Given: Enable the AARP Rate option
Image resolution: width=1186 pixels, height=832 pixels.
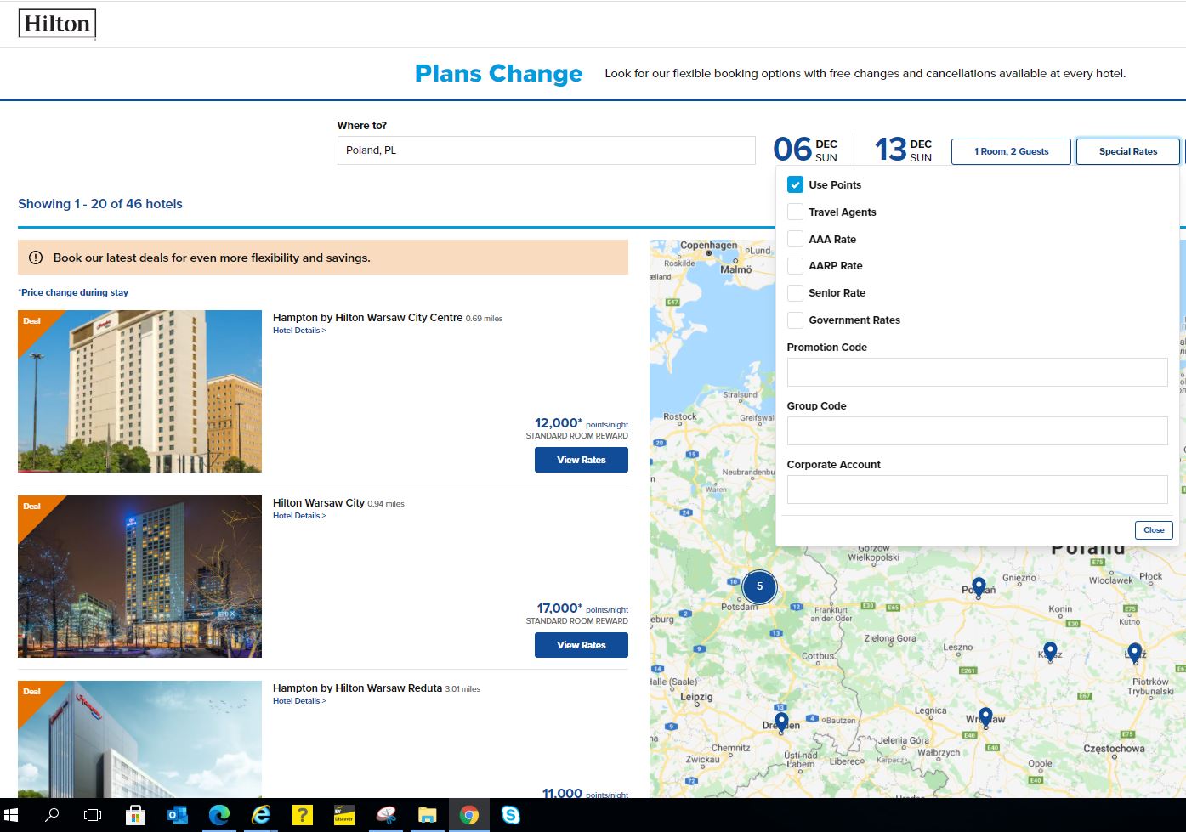Looking at the screenshot, I should (x=795, y=266).
